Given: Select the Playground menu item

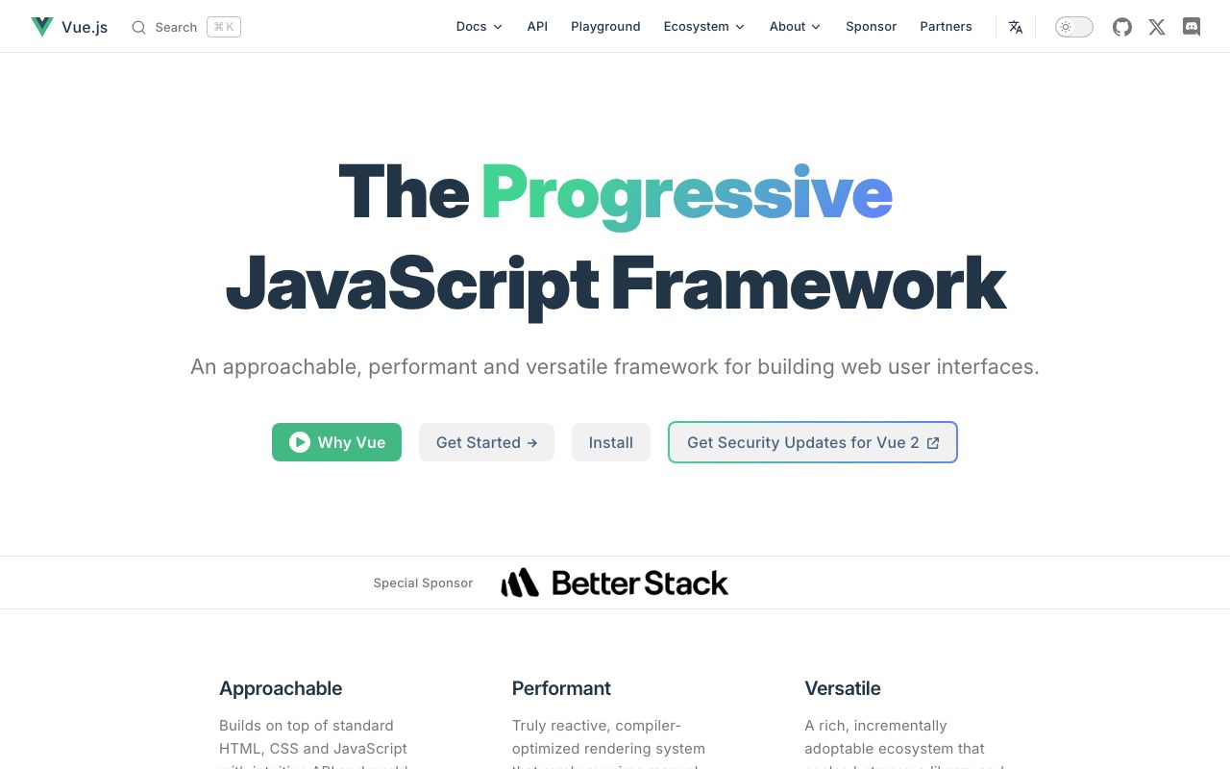Looking at the screenshot, I should [x=605, y=26].
